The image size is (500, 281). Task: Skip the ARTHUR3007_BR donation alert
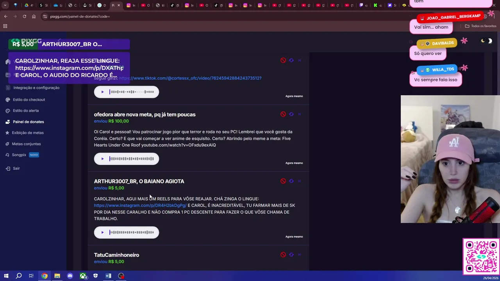coord(300,181)
